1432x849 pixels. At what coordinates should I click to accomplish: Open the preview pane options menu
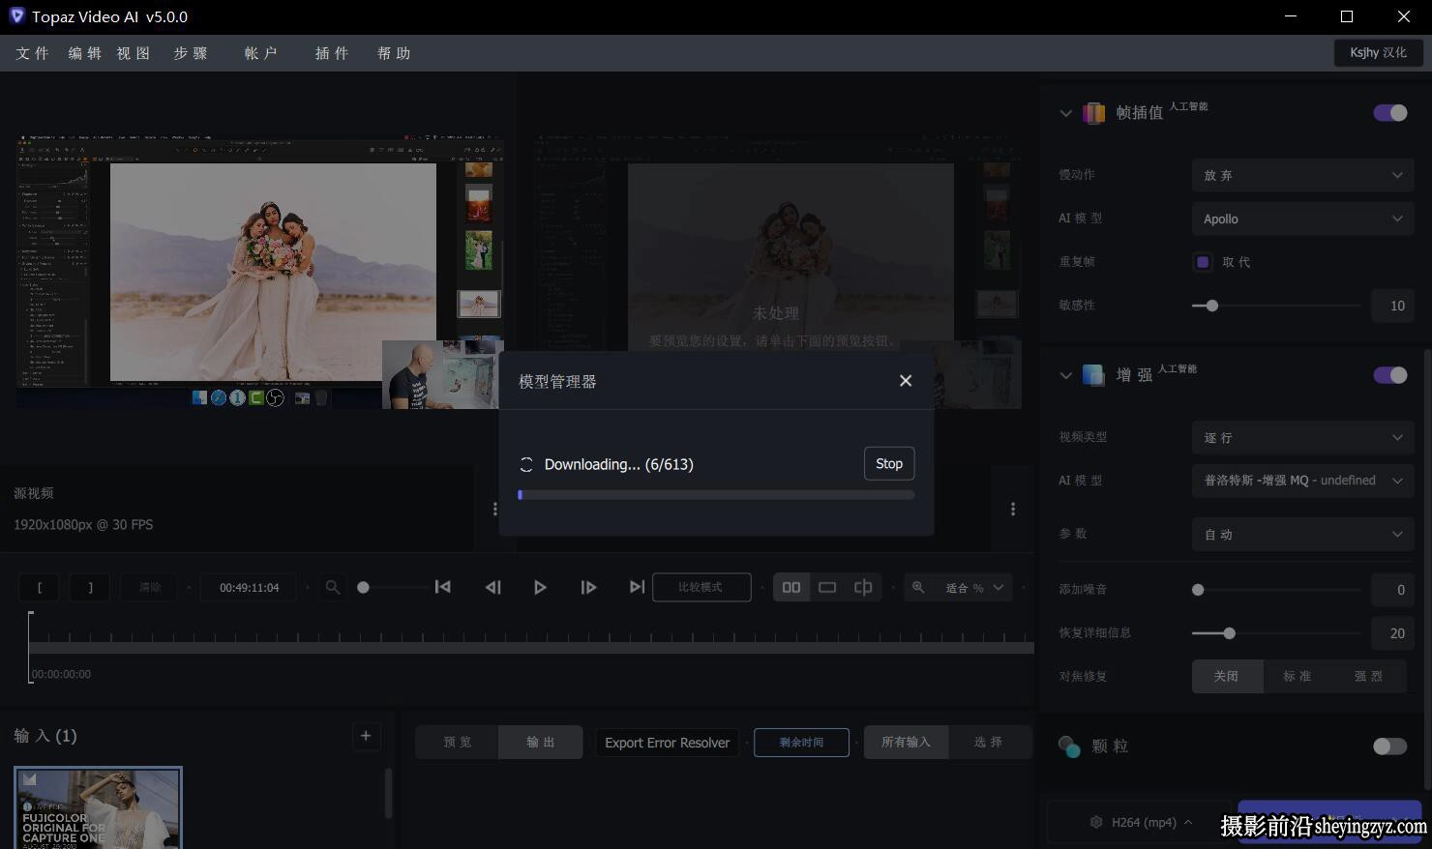click(x=1013, y=509)
